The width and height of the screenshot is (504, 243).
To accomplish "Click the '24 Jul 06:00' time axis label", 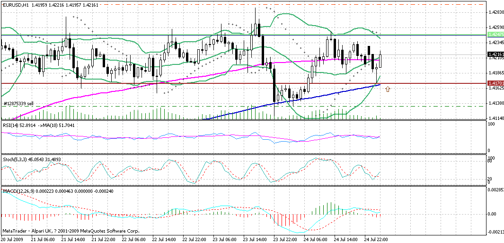I will tap(315, 240).
